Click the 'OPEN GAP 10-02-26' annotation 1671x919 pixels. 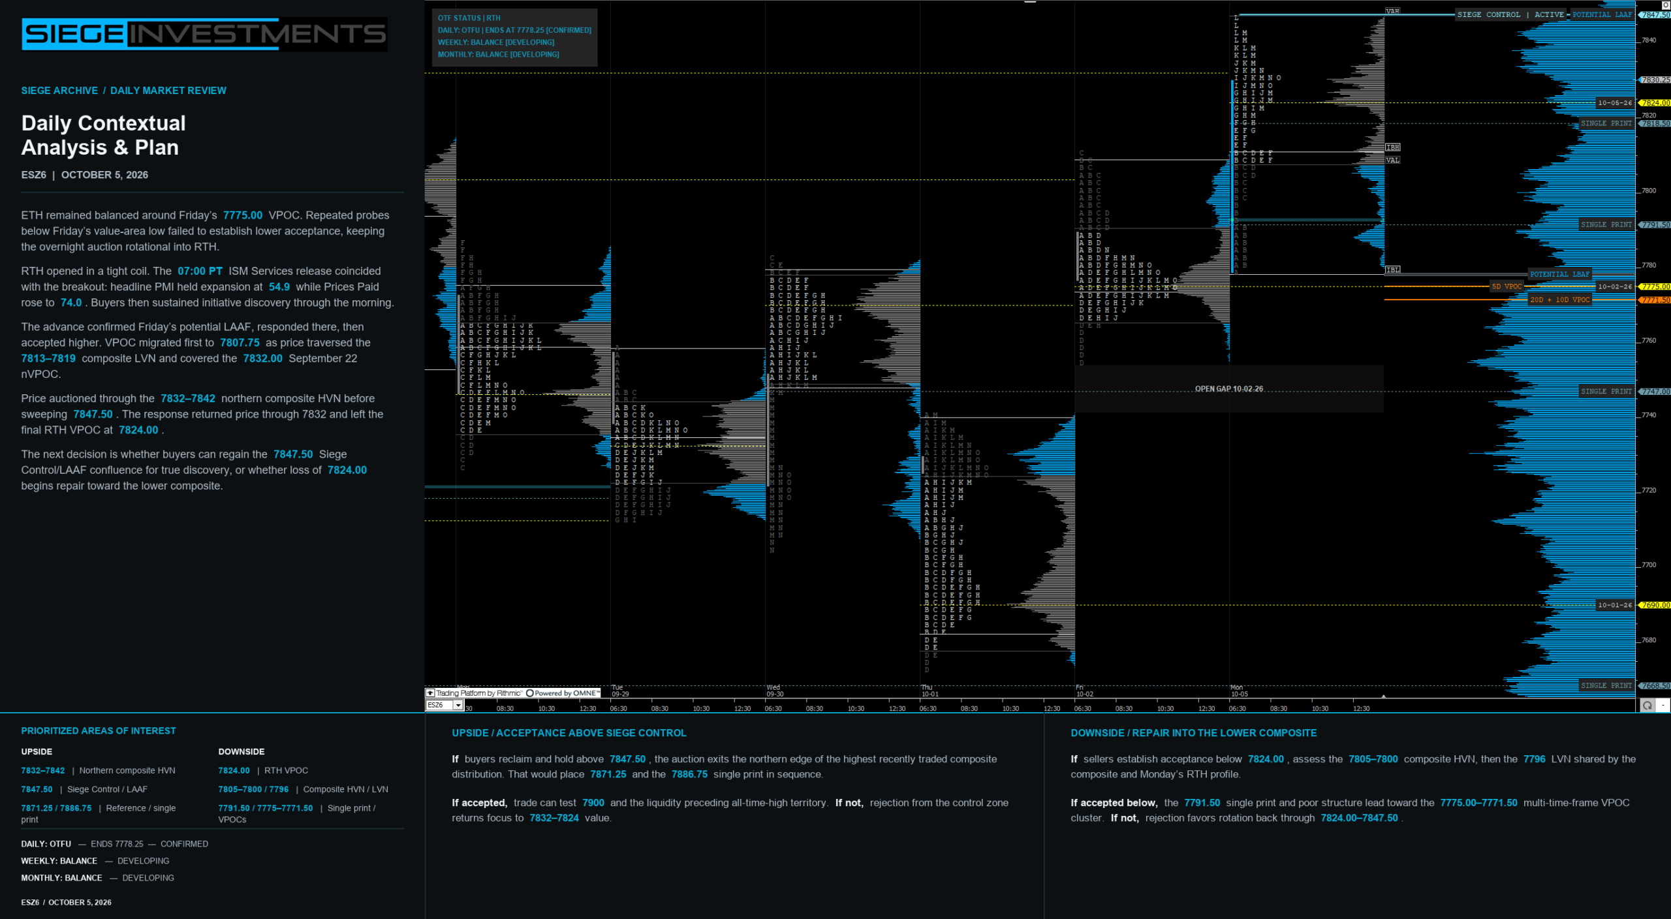tap(1228, 389)
